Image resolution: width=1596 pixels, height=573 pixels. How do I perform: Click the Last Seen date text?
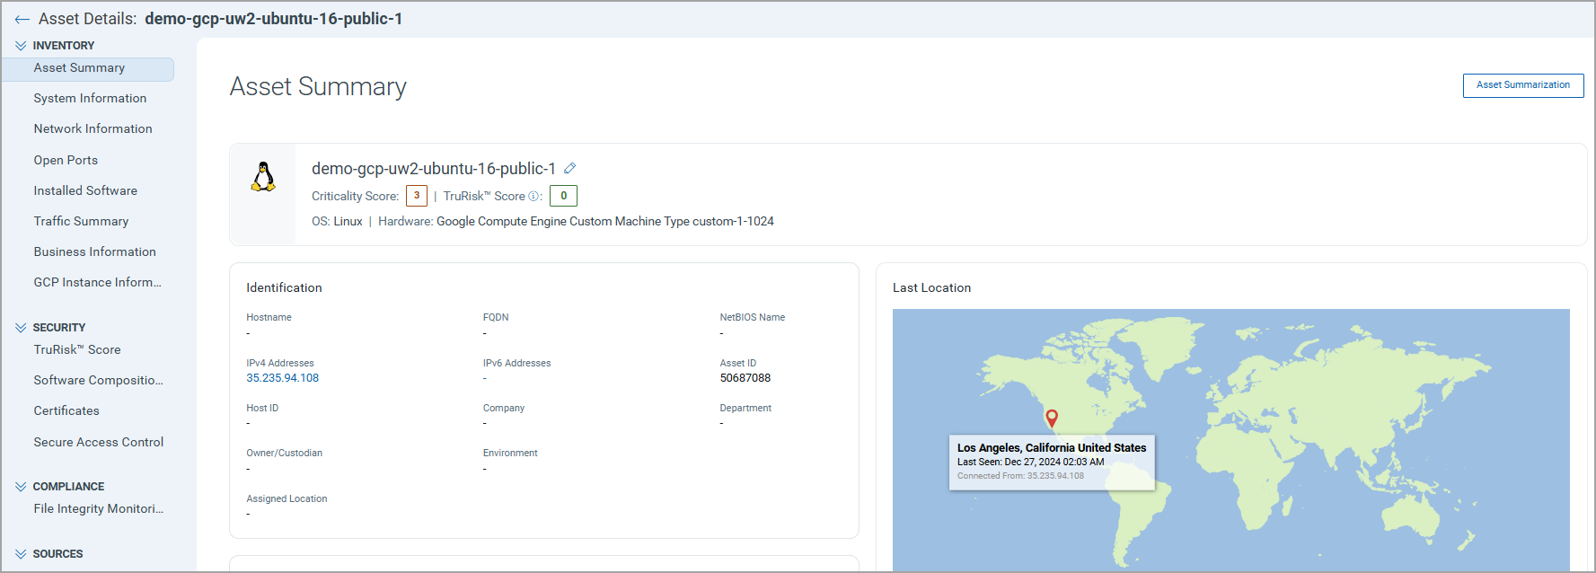tap(1030, 463)
